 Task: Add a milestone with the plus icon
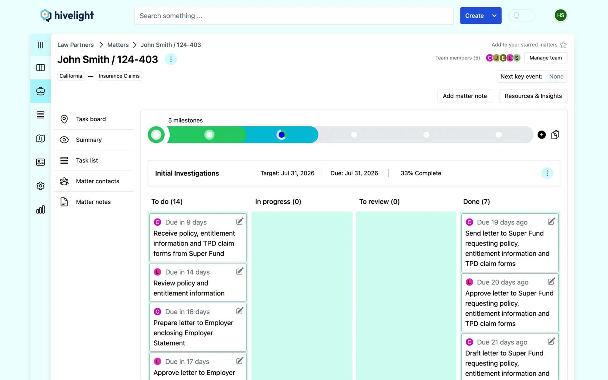(x=542, y=135)
